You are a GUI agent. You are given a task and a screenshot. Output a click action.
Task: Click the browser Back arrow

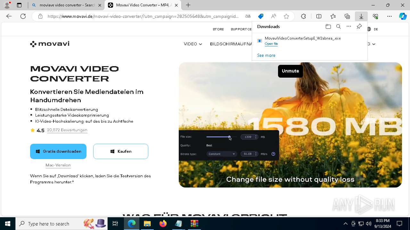click(9, 16)
